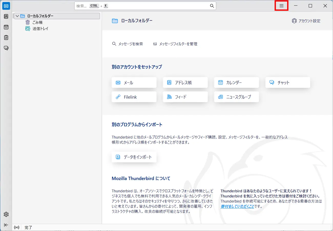This screenshot has height=231, width=333.
Task: Select the ごみ箱 folder
Action: 37,23
